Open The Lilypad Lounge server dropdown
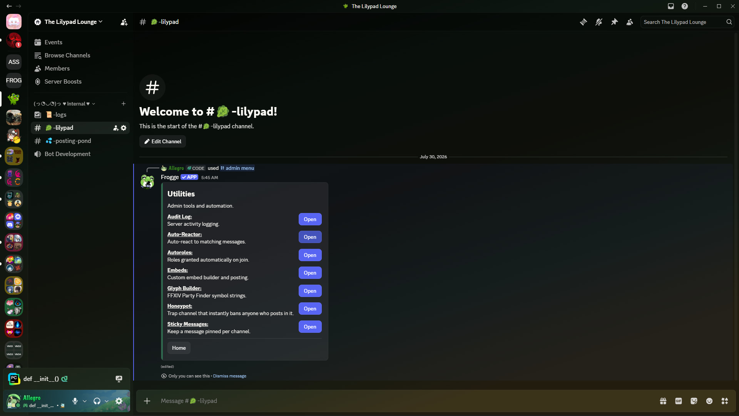The width and height of the screenshot is (739, 416). (x=69, y=22)
